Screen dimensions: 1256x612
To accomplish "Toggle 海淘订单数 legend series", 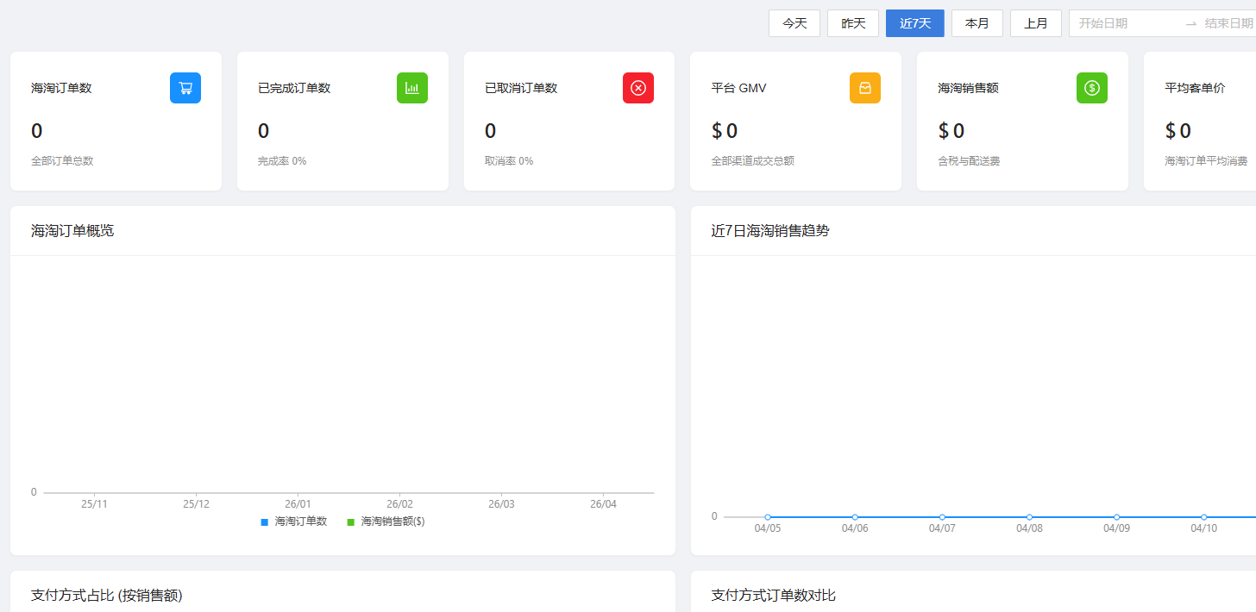I will pyautogui.click(x=294, y=521).
